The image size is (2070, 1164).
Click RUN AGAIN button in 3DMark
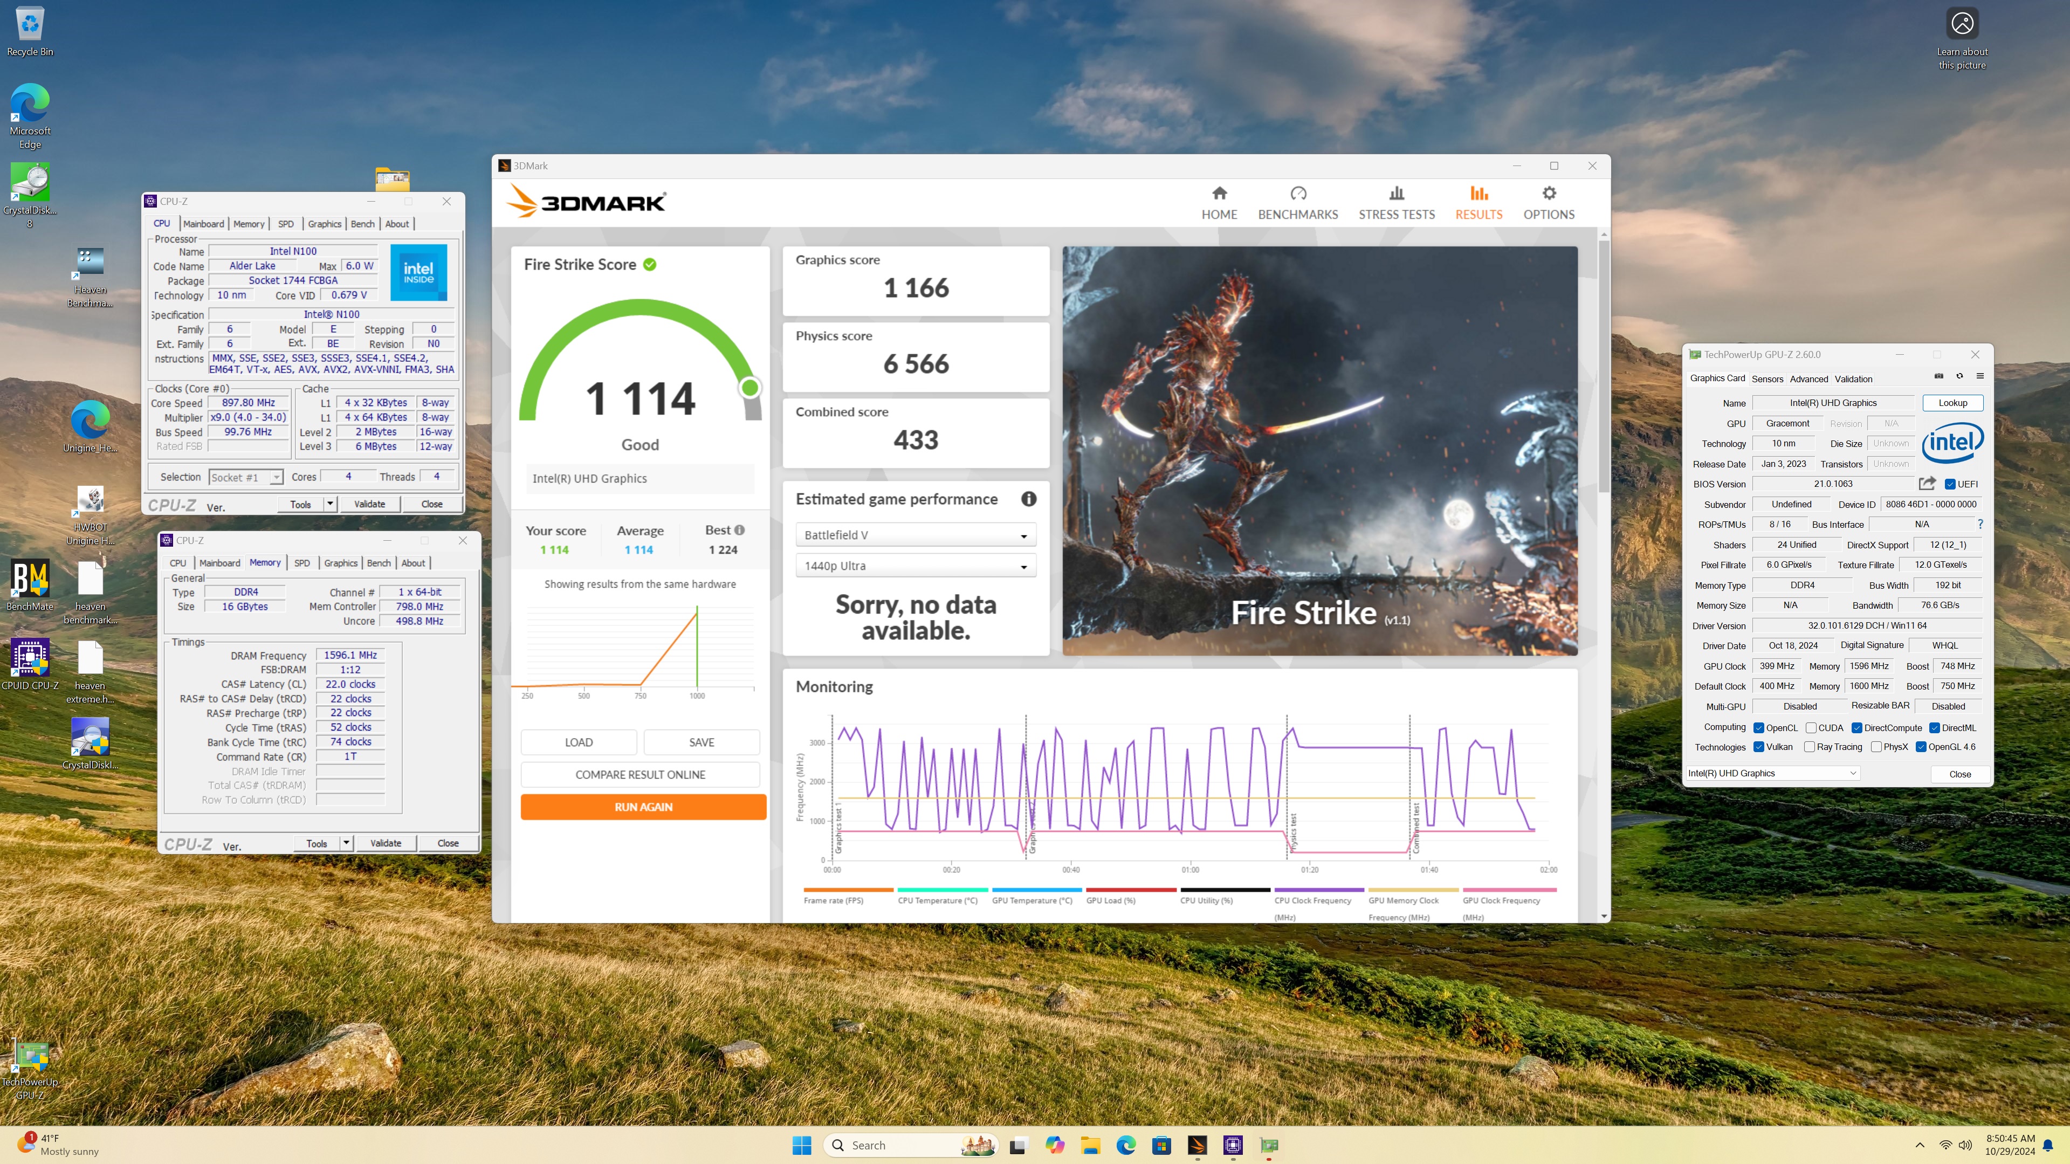tap(643, 807)
